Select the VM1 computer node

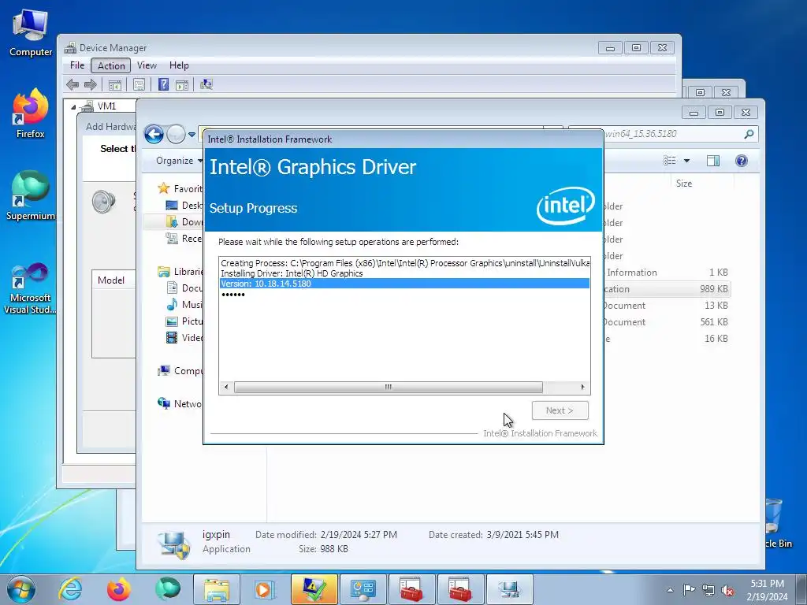coord(106,106)
